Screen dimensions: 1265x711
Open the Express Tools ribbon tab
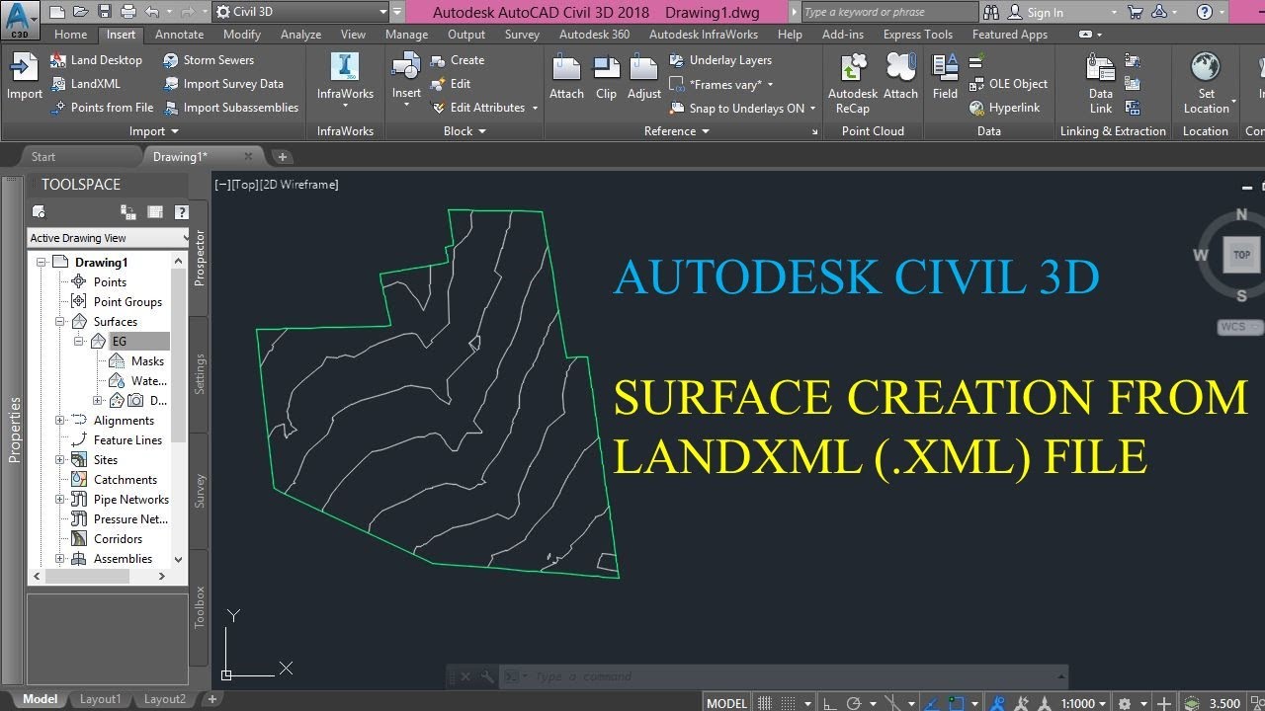click(x=917, y=35)
